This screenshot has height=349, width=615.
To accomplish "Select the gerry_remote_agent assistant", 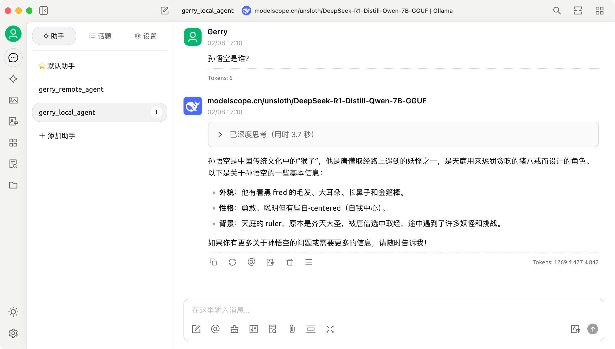I will coord(100,89).
